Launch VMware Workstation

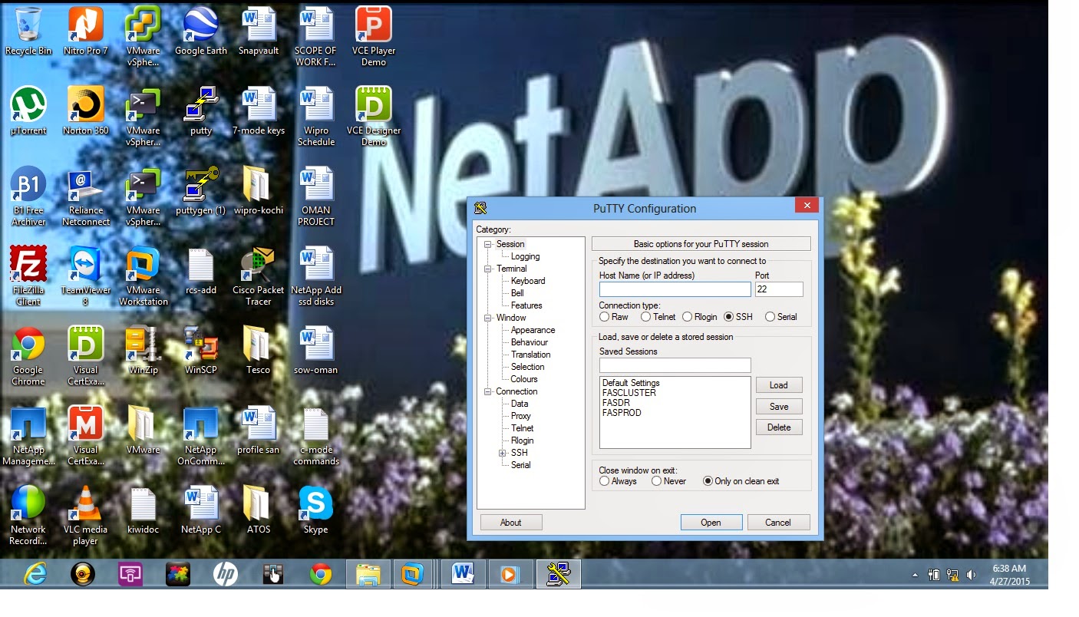pos(143,265)
